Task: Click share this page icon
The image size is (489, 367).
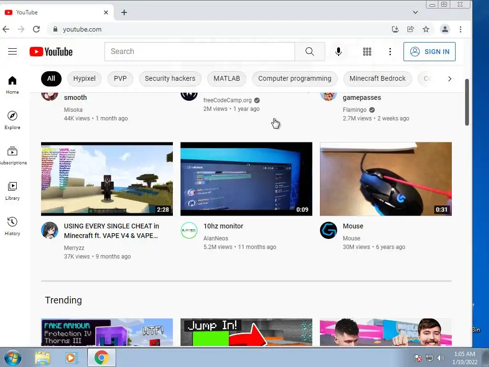Action: pos(410,29)
